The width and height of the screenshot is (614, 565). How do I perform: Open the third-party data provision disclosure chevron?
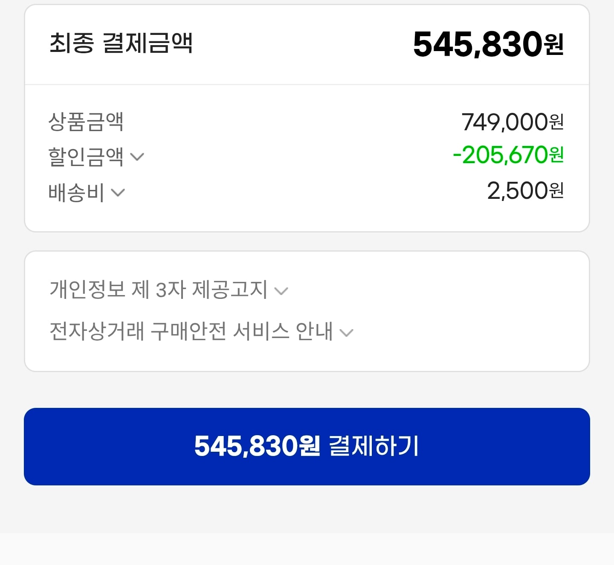click(x=281, y=291)
